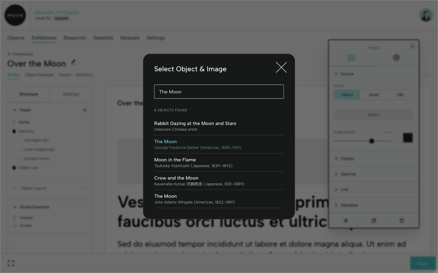Click the object search input field
Screen dimensions: 438x273
tap(219, 92)
